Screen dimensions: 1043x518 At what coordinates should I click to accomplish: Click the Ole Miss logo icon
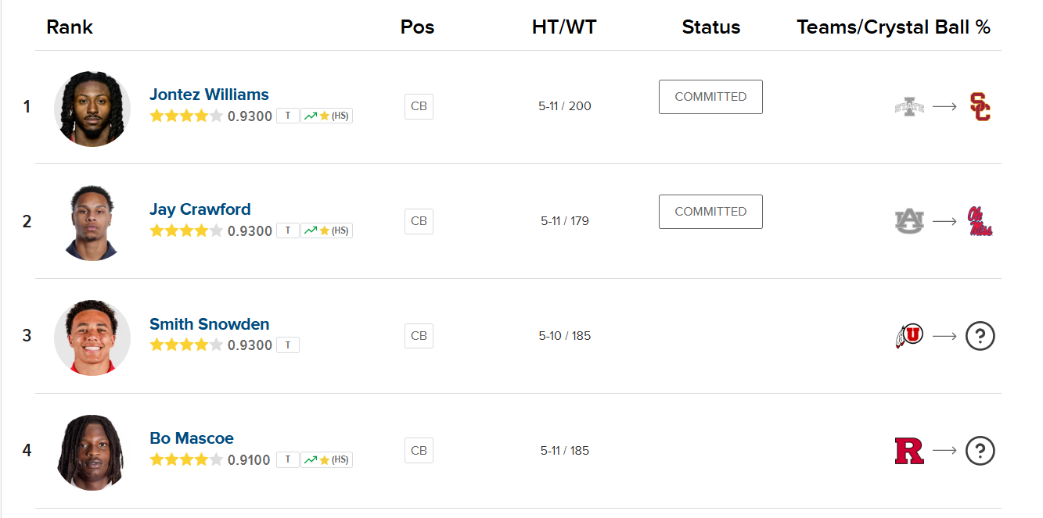tap(980, 221)
